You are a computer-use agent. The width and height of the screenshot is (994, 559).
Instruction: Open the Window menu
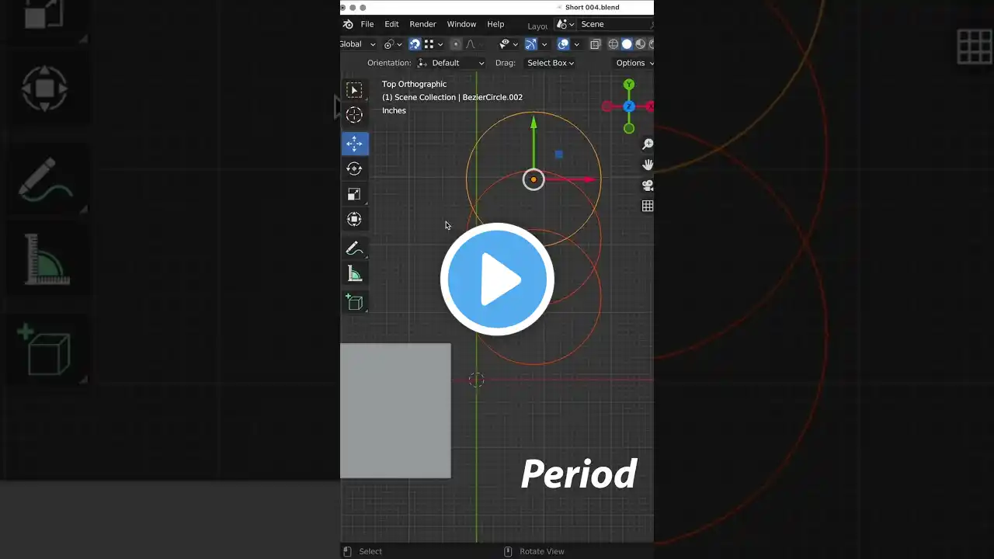click(x=461, y=24)
